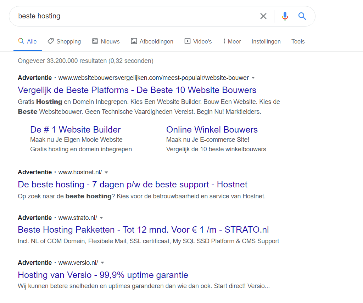Open 'Beste Hosting Pakketten' STRATO.nl ad
The width and height of the screenshot is (363, 303).
click(143, 230)
